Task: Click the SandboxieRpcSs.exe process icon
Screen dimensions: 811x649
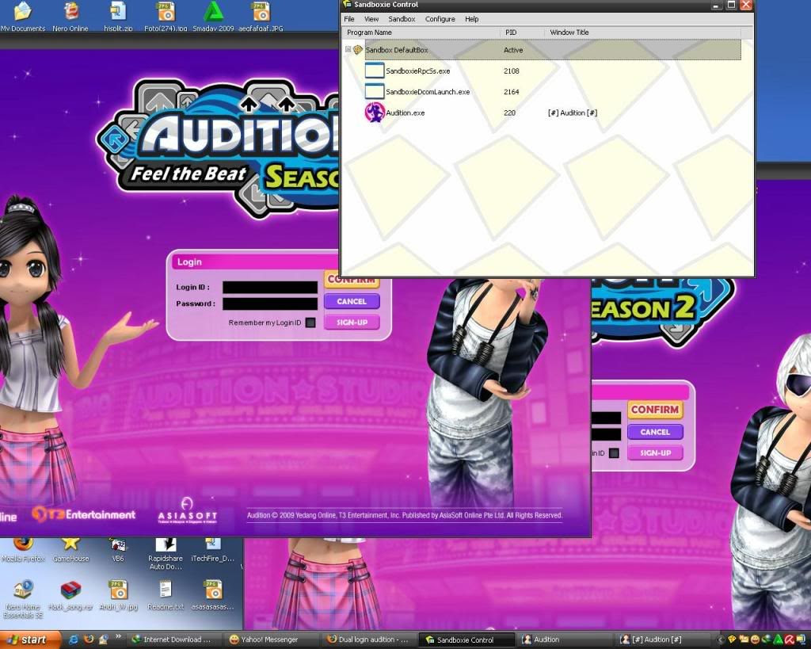Action: (x=375, y=71)
